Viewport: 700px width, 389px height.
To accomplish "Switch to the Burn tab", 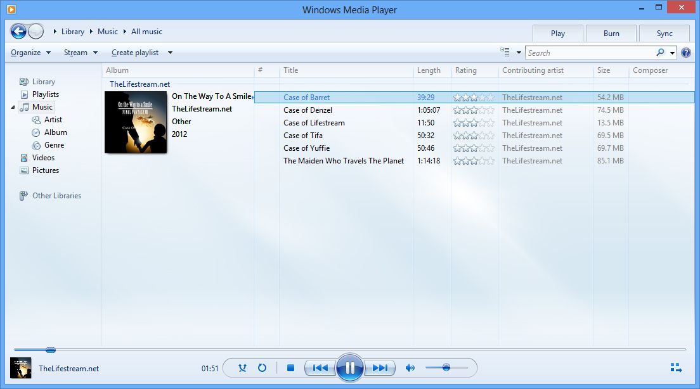I will pos(611,33).
